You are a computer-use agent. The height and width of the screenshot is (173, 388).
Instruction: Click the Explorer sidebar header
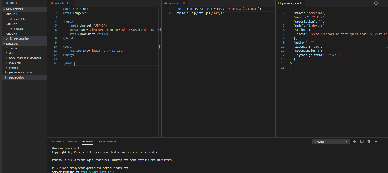coord(12,3)
